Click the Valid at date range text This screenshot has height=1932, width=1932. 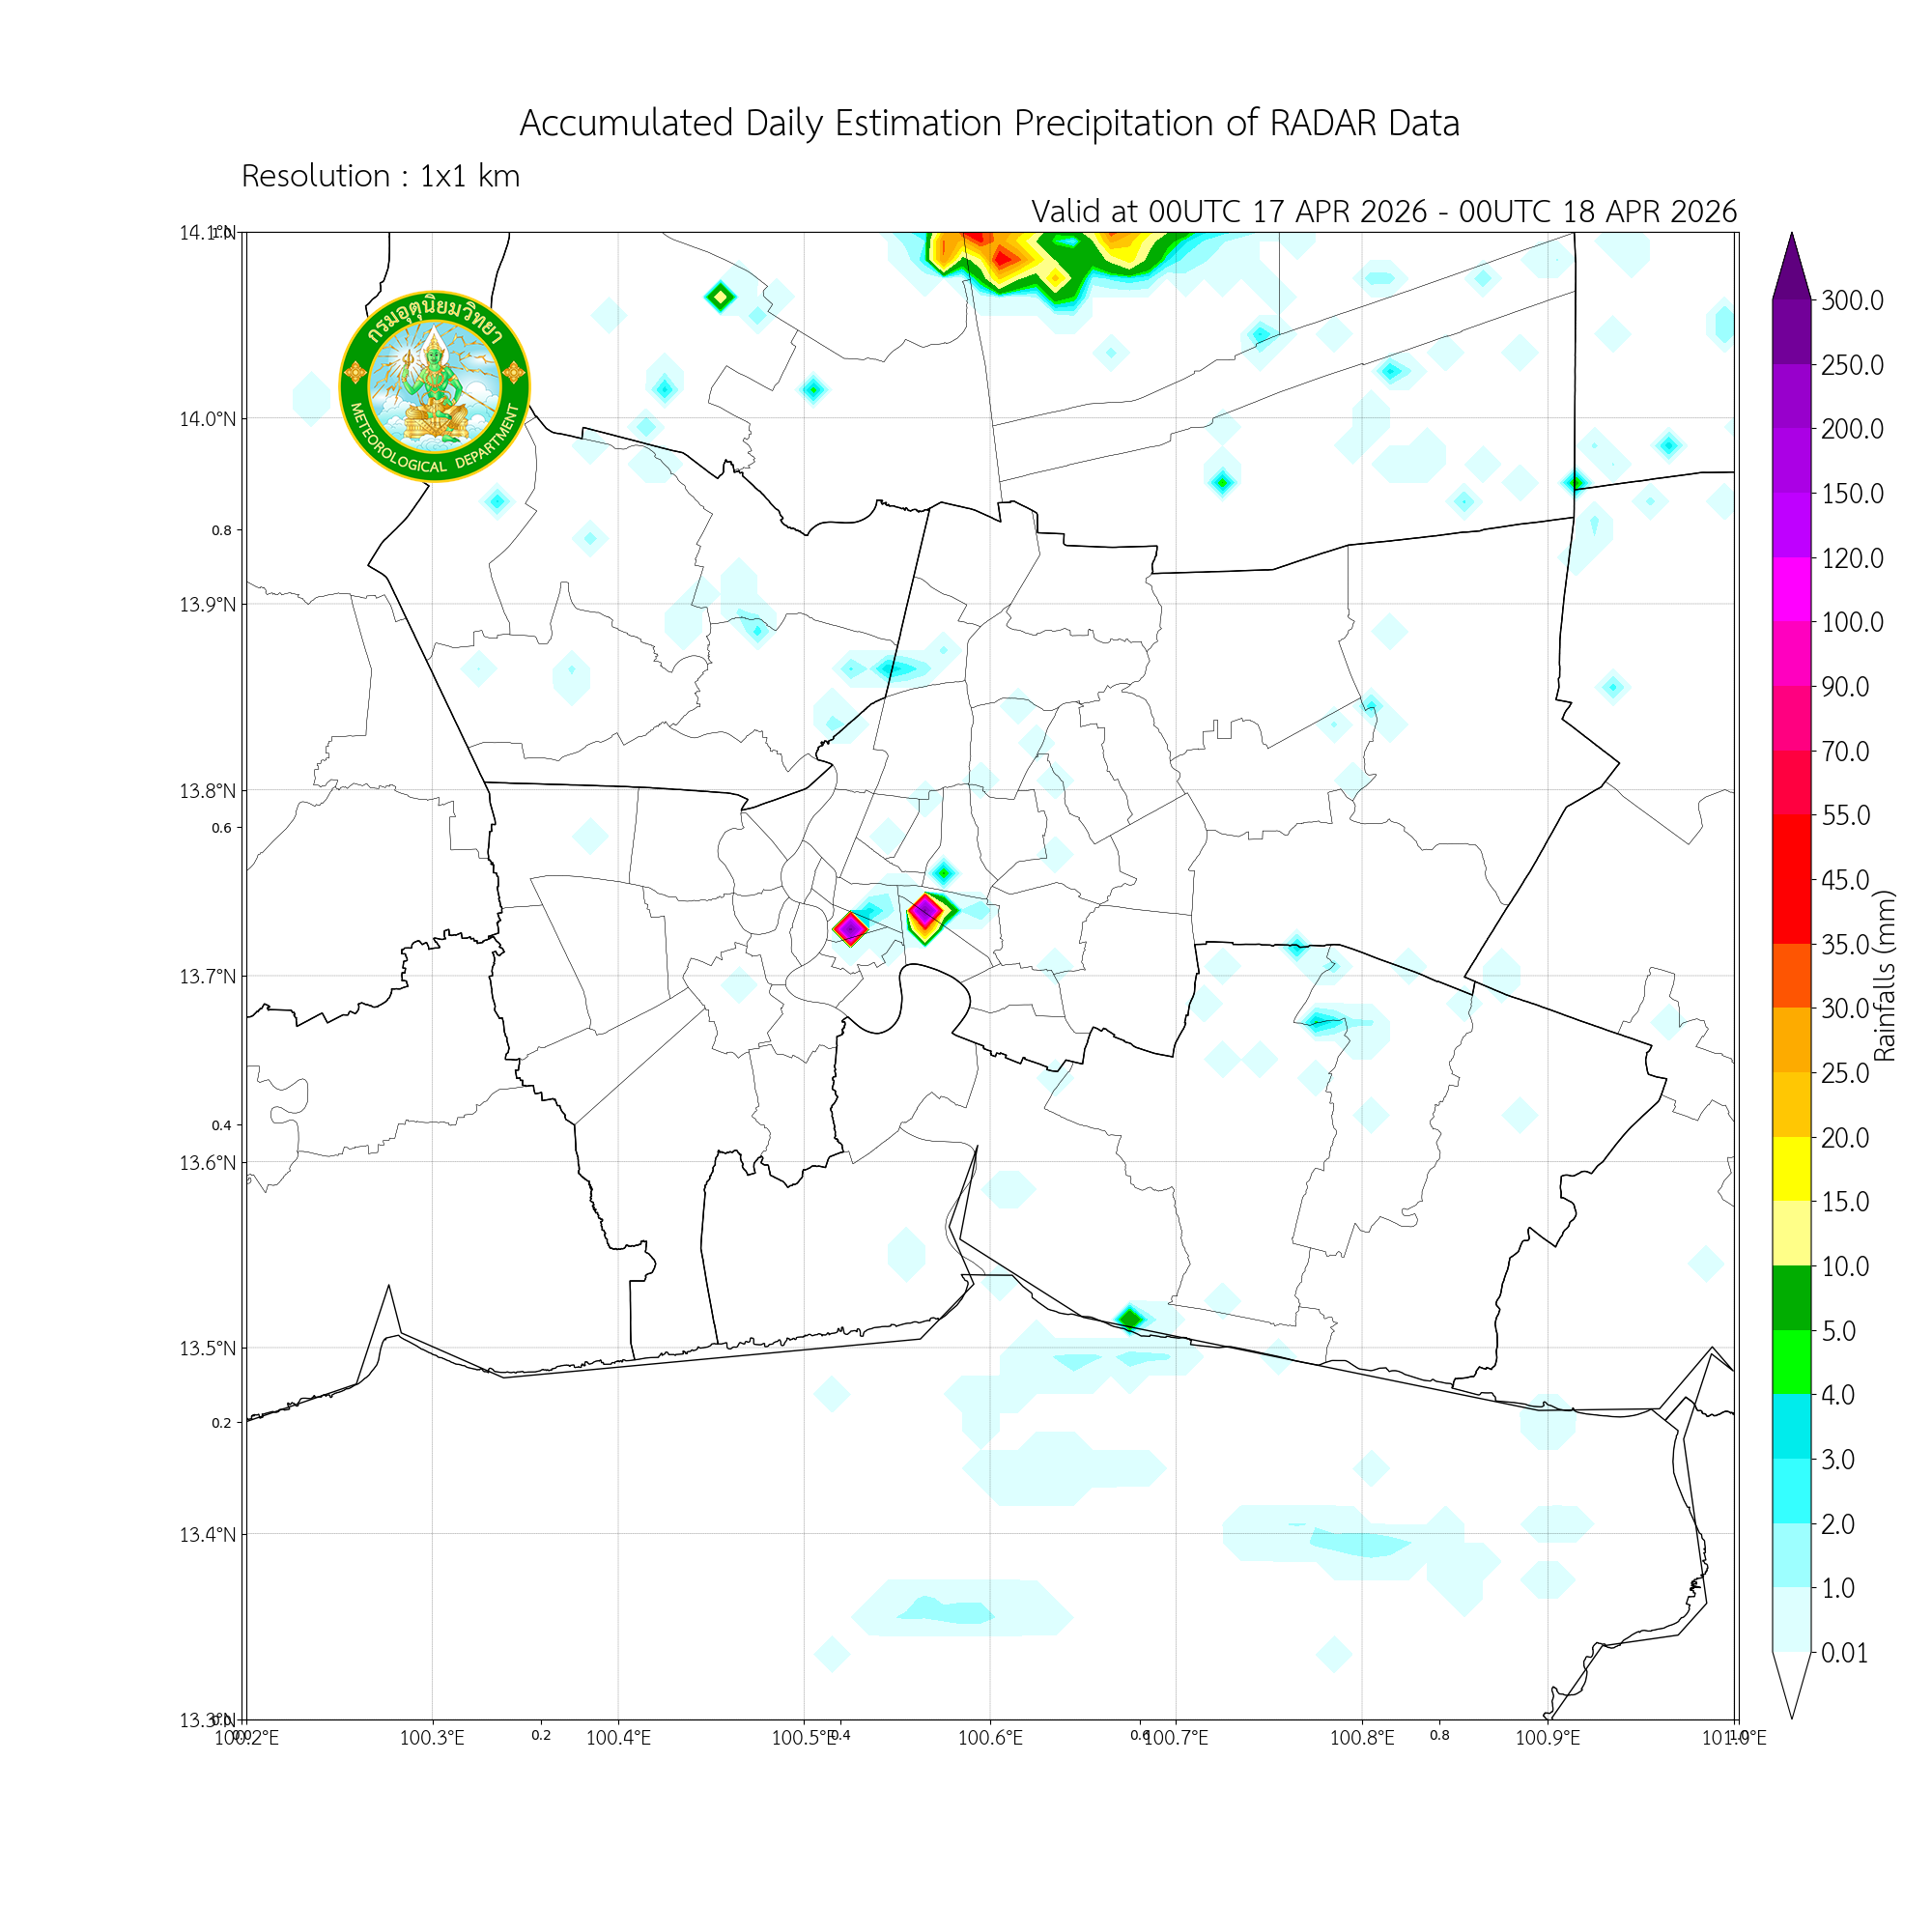(x=1384, y=211)
